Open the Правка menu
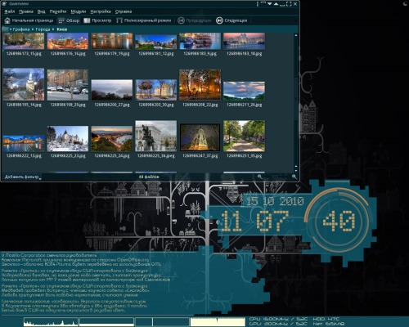The image size is (409, 327). point(26,11)
